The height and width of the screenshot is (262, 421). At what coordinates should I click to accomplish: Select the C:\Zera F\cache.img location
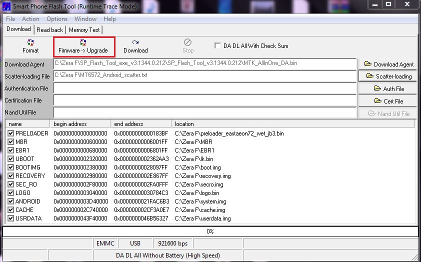tap(200, 210)
